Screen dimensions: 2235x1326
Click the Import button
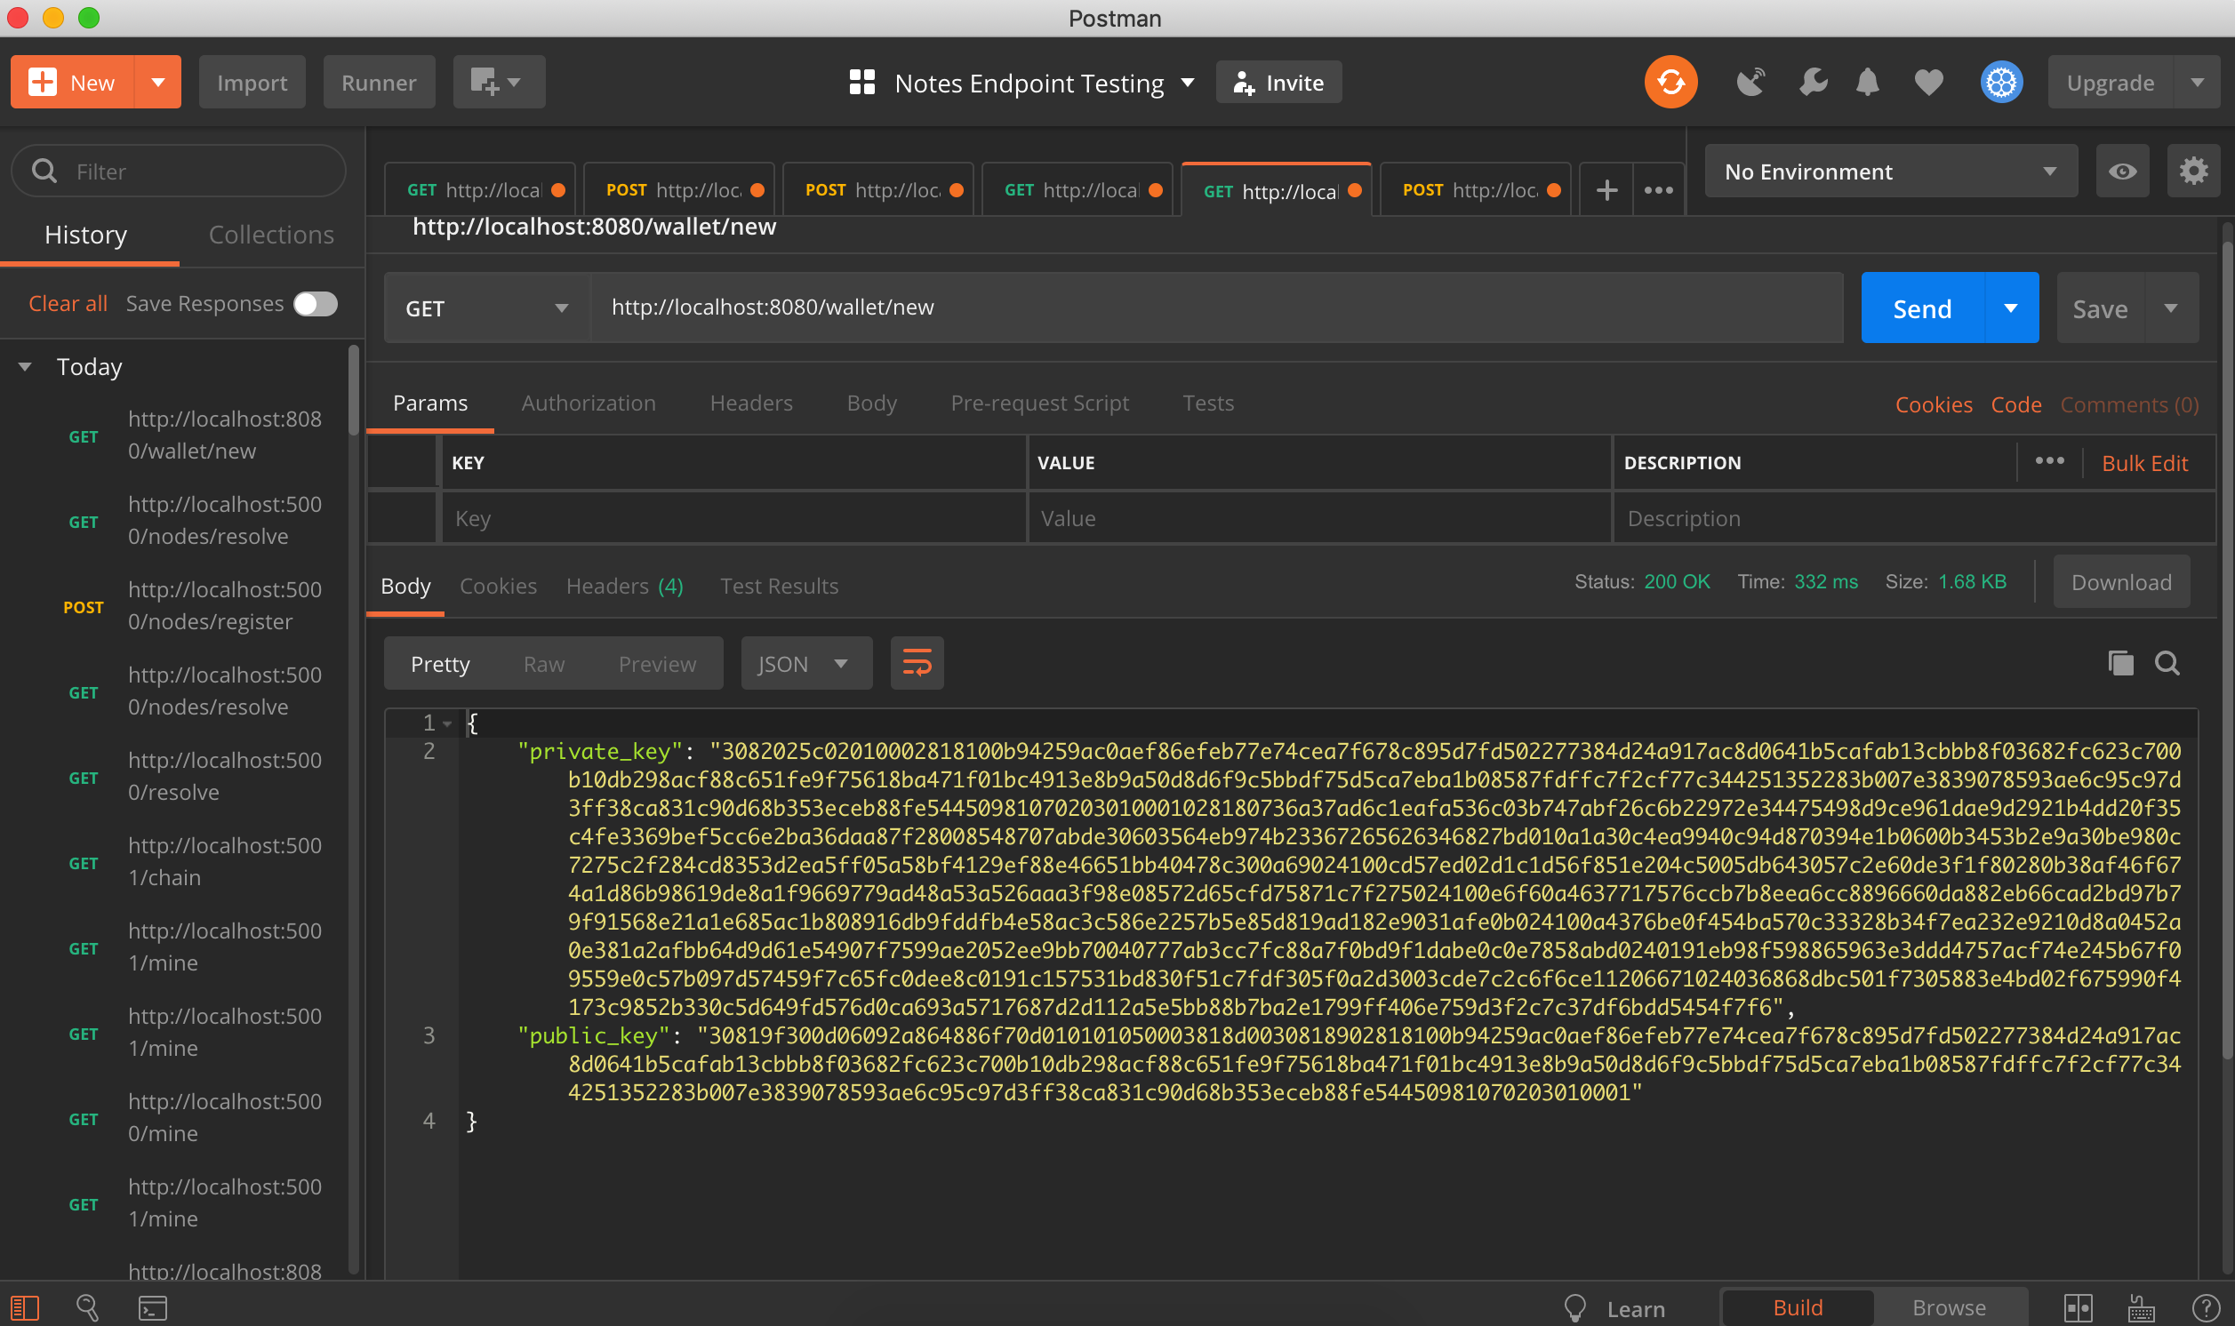point(252,82)
